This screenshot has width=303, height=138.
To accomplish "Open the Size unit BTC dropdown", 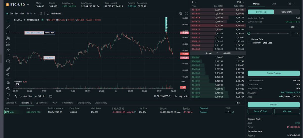I will coord(294,27).
